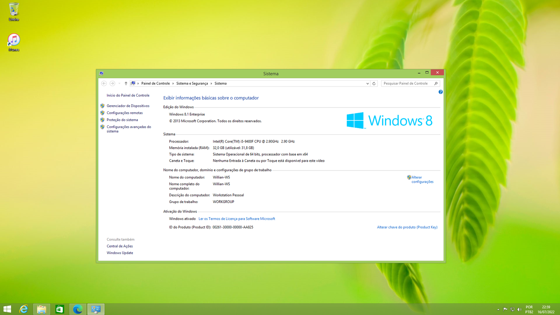560x315 pixels.
Task: Navigate to Painel de Controle via breadcrumb
Action: (x=155, y=83)
